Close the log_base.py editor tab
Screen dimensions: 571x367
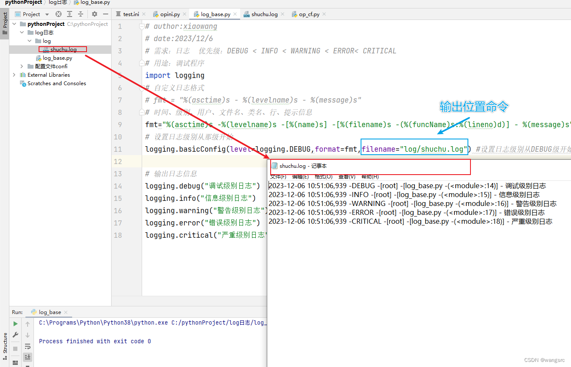(235, 14)
